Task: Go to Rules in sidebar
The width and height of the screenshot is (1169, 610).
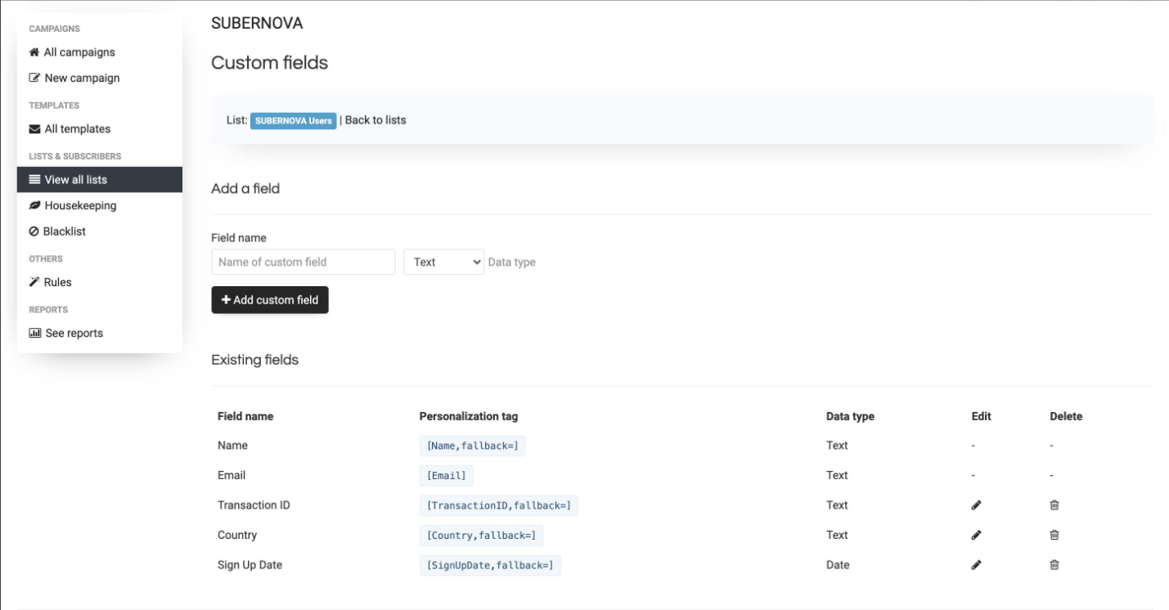Action: pyautogui.click(x=57, y=282)
